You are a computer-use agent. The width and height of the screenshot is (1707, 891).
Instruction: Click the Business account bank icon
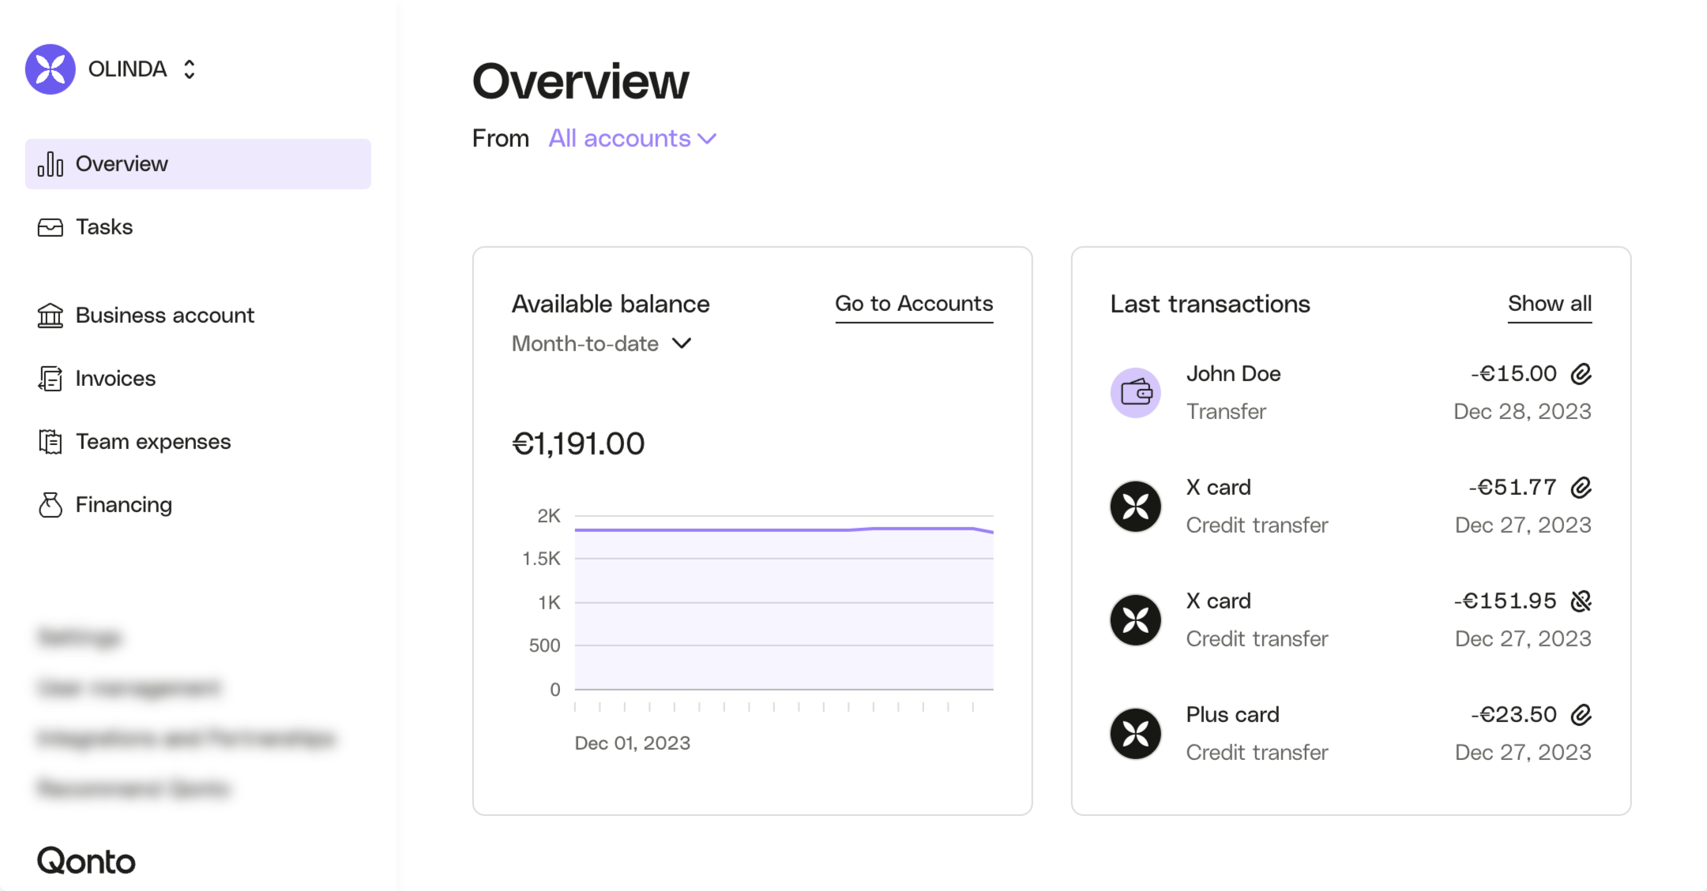[x=51, y=316]
